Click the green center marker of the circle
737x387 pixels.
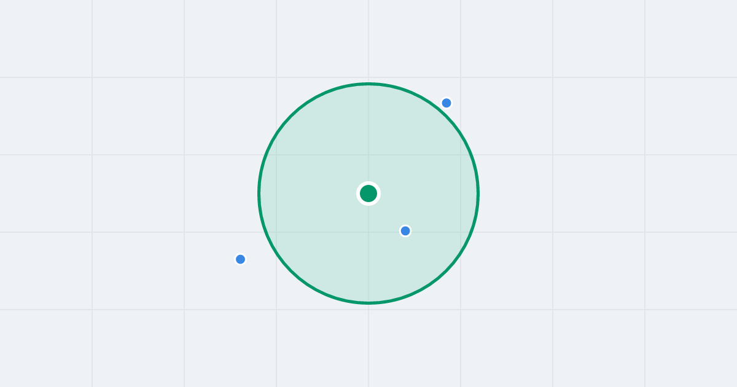point(368,193)
